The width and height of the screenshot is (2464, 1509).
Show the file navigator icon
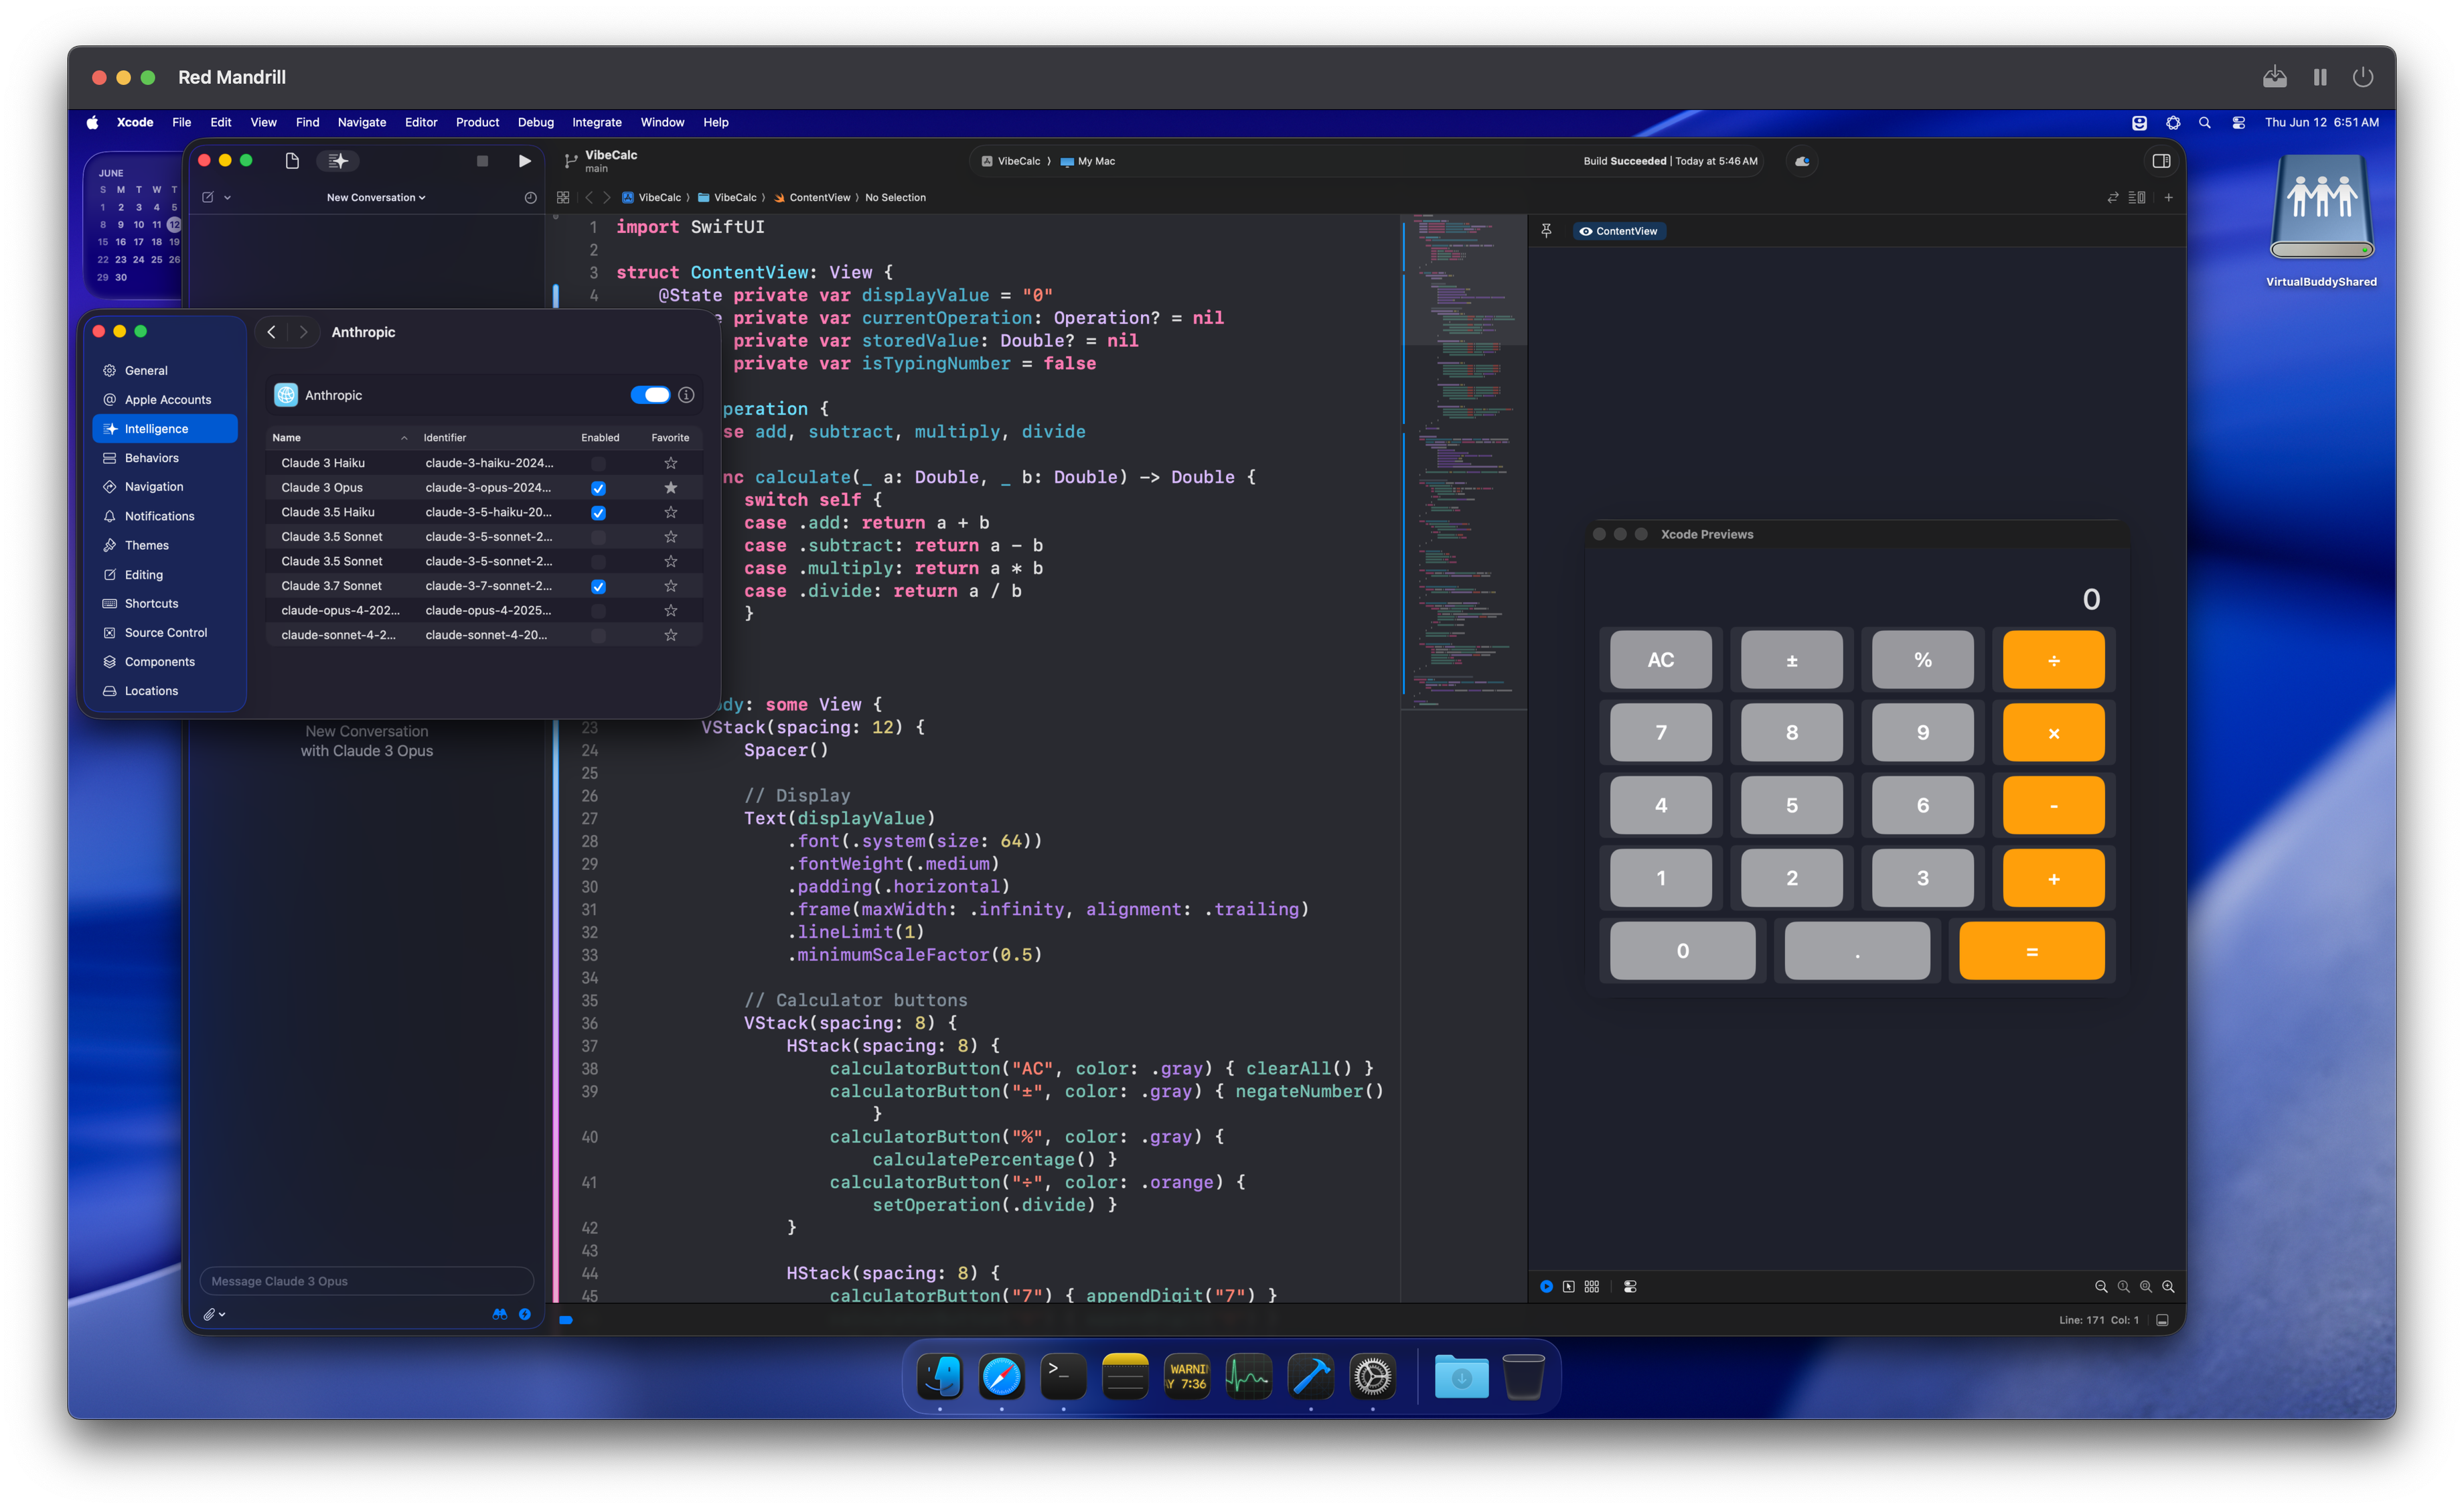coord(292,161)
